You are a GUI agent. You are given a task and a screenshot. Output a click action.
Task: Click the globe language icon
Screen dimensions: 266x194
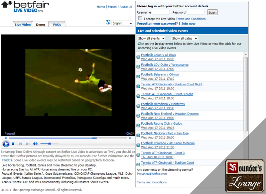tap(108, 22)
